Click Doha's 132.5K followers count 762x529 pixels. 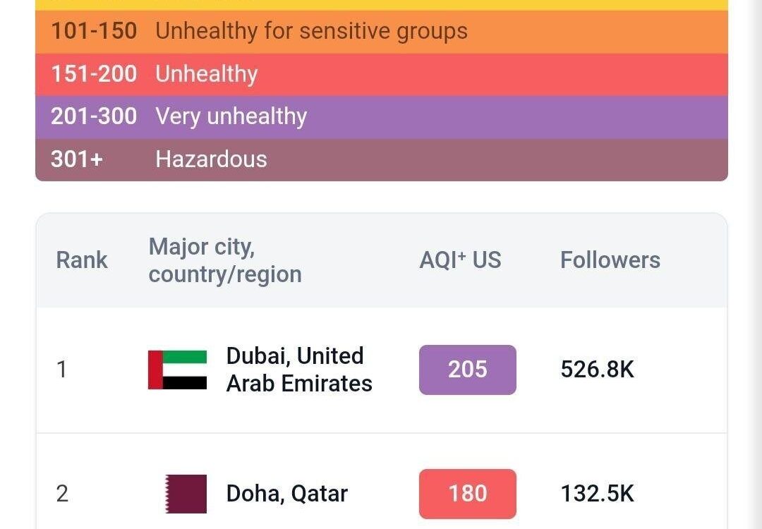[598, 494]
